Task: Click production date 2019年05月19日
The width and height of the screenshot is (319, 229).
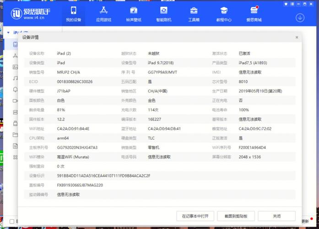Action: tap(260, 91)
